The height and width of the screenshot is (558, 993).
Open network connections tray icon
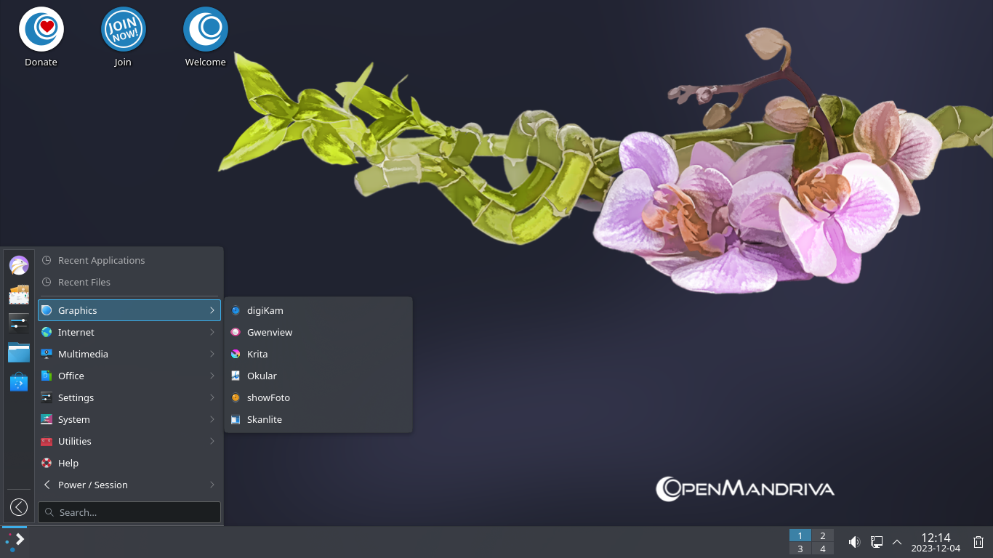pos(877,542)
